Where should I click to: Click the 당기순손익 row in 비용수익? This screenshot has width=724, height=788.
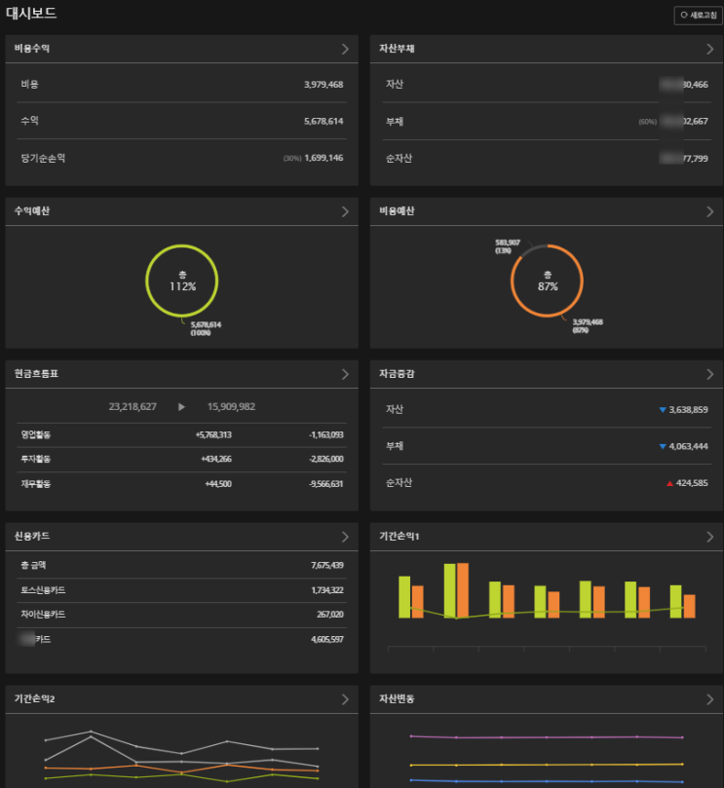[x=181, y=158]
